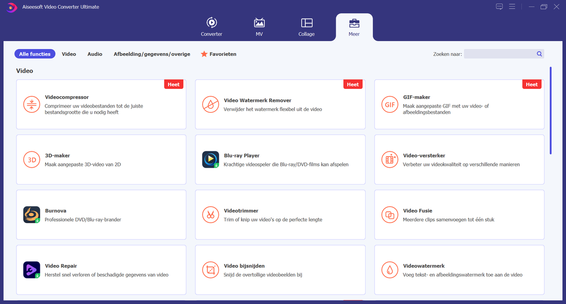Click the Video Repair app icon
Image resolution: width=566 pixels, height=304 pixels.
point(32,270)
